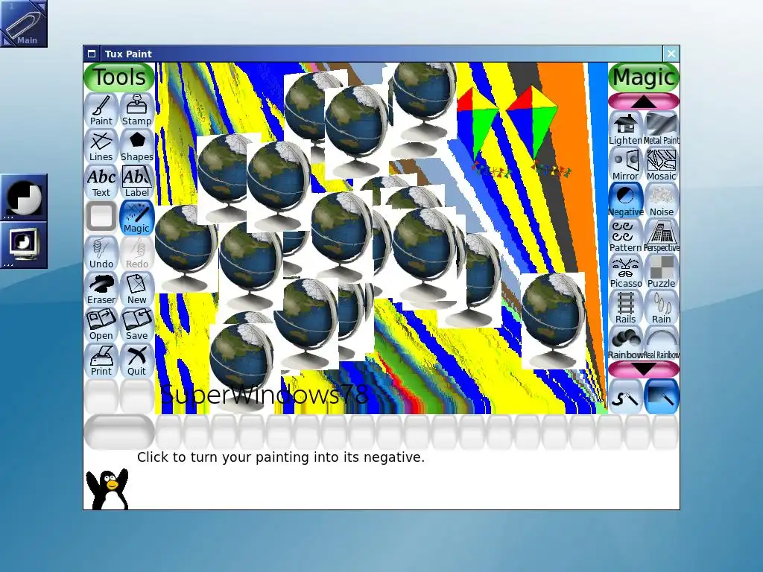Click the SuperWindows78 text on canvas

pos(265,394)
